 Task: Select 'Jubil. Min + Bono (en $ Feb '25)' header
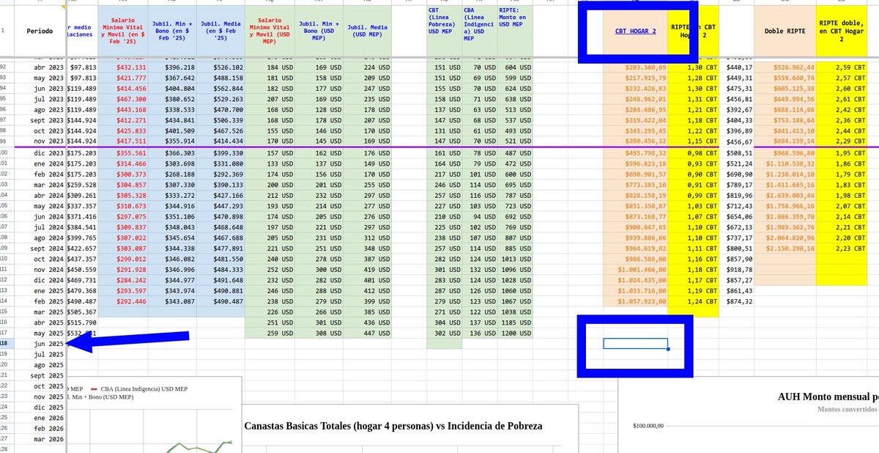pyautogui.click(x=171, y=32)
